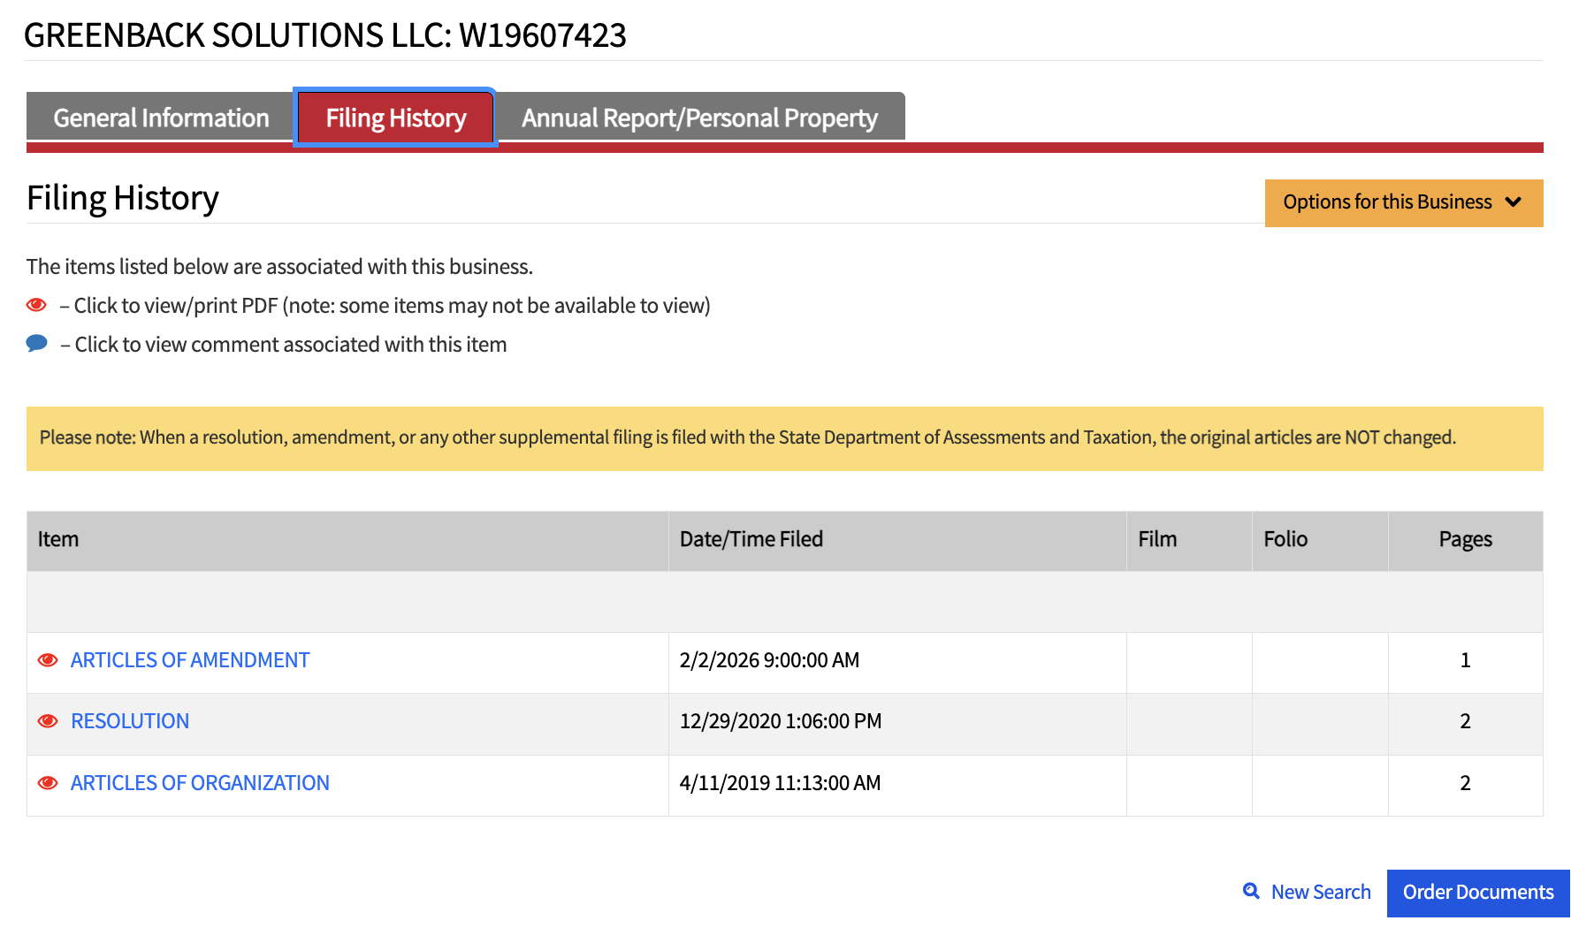Screen dimensions: 1579x928
Task: Open PDF eye icon for Articles of Amendment
Action: [x=48, y=660]
